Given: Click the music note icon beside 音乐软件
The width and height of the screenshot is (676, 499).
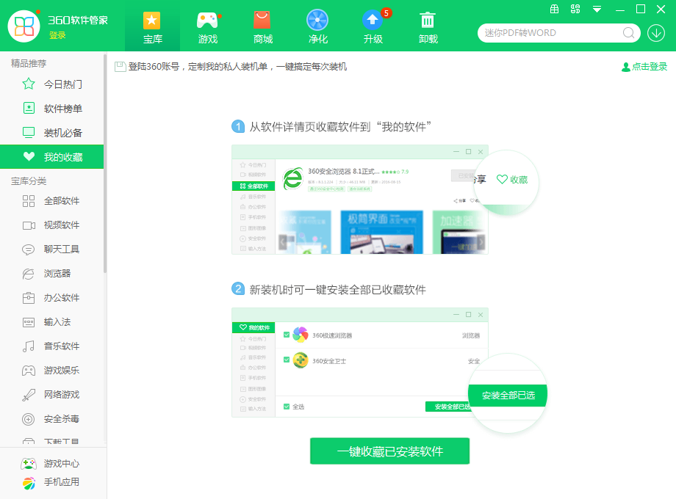Looking at the screenshot, I should pos(29,346).
